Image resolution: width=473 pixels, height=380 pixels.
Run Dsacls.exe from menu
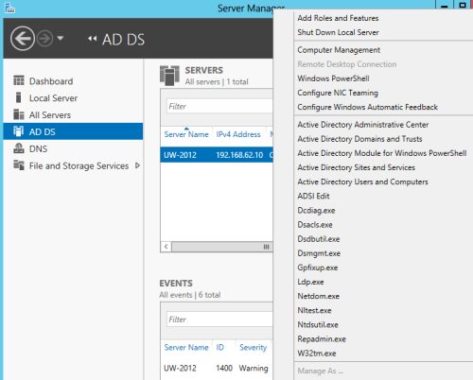pos(315,224)
